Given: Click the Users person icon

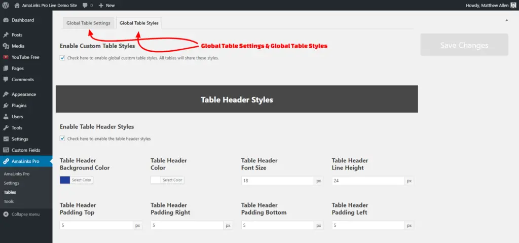Looking at the screenshot, I should click(x=6, y=117).
